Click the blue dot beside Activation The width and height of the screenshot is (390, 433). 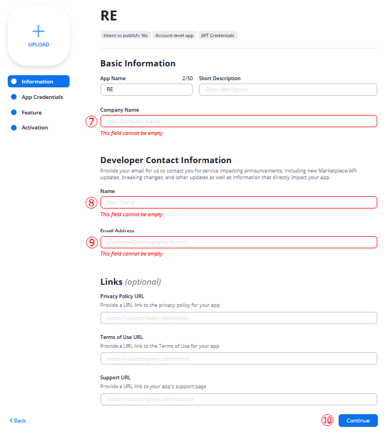coord(14,128)
